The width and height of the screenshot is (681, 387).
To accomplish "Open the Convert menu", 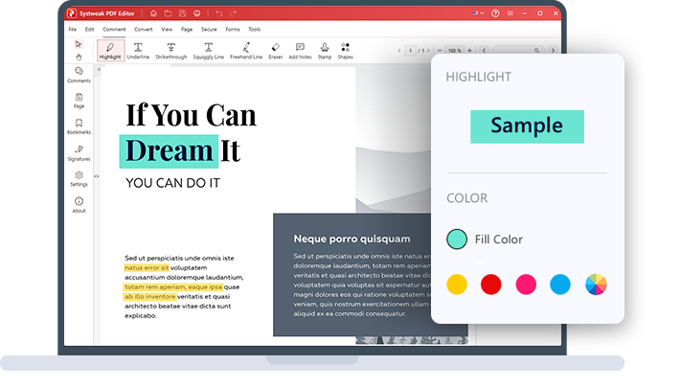I will pos(143,30).
